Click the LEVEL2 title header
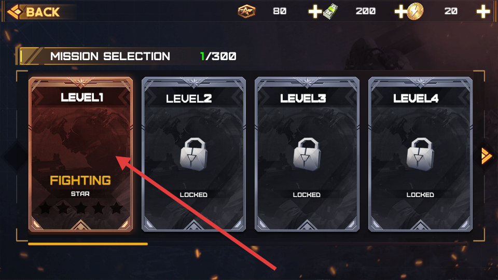This screenshot has width=498, height=280. [x=189, y=99]
